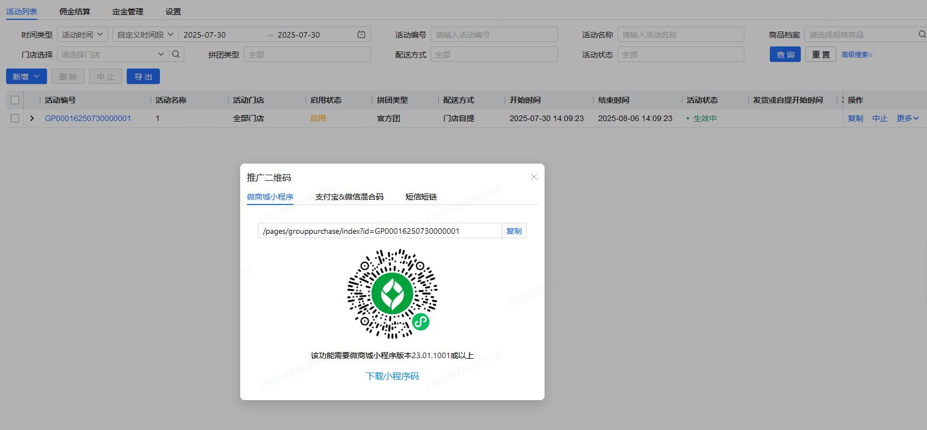927x430 pixels.
Task: Click the 删除 button
Action: point(68,76)
